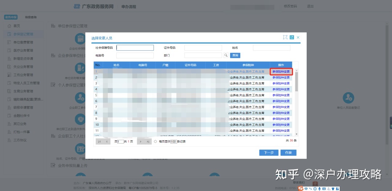Focus the 证件号码 input field
The width and height of the screenshot is (392, 191).
(203, 48)
